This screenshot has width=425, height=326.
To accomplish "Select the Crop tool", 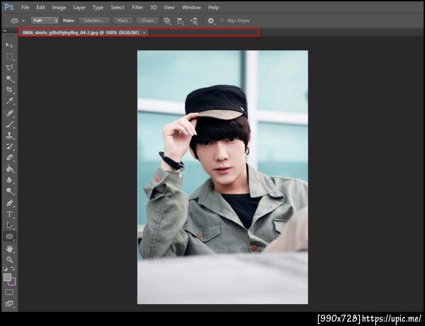I will click(9, 90).
